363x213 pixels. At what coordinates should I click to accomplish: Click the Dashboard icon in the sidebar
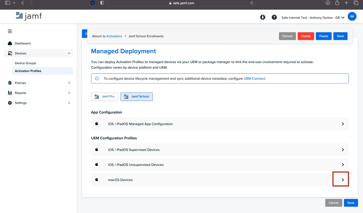[10, 43]
